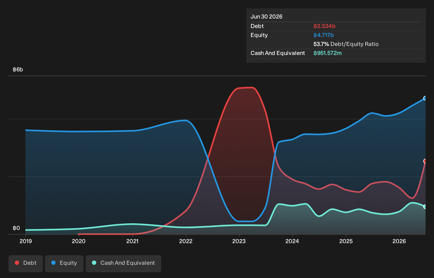Click the ฿2.534b Debt value in tooltip
The image size is (434, 278).
point(324,26)
